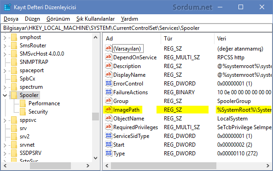The width and height of the screenshot is (273, 171).
Task: Click the DWORD icon next to ServiceSidType
Action: click(108, 136)
